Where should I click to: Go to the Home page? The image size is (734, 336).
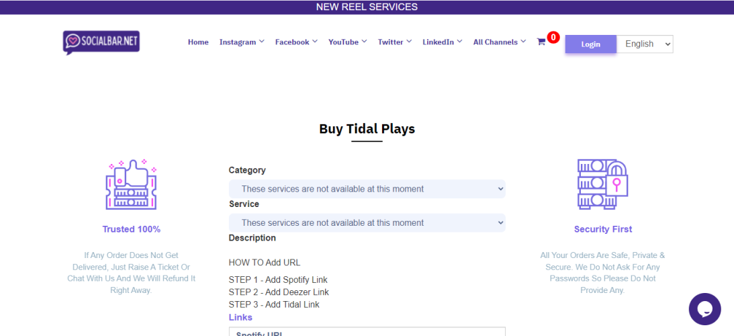(x=198, y=42)
